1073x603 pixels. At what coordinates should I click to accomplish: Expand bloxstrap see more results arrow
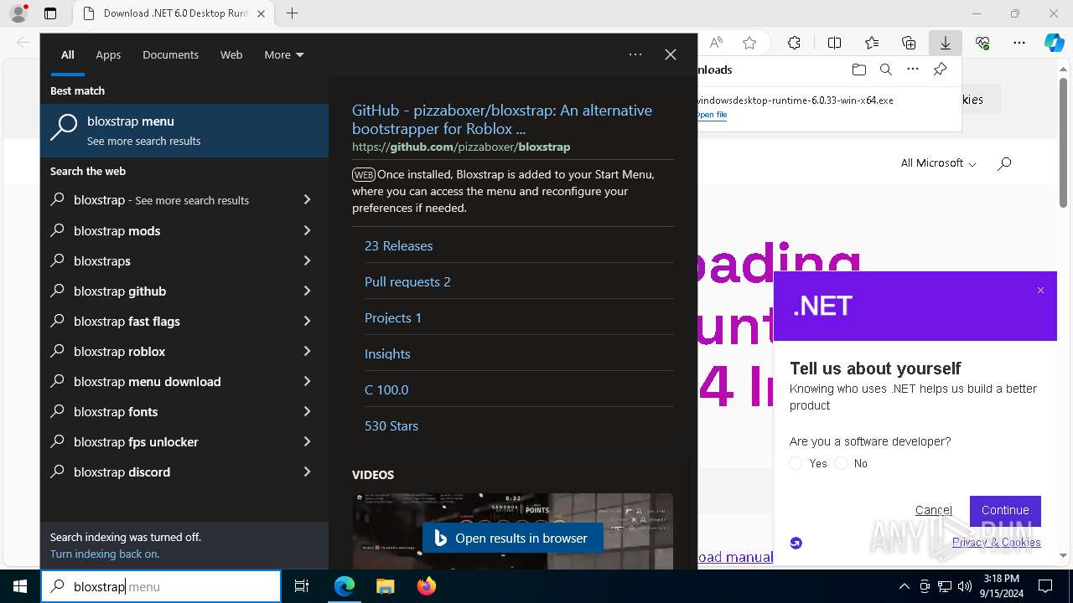307,200
